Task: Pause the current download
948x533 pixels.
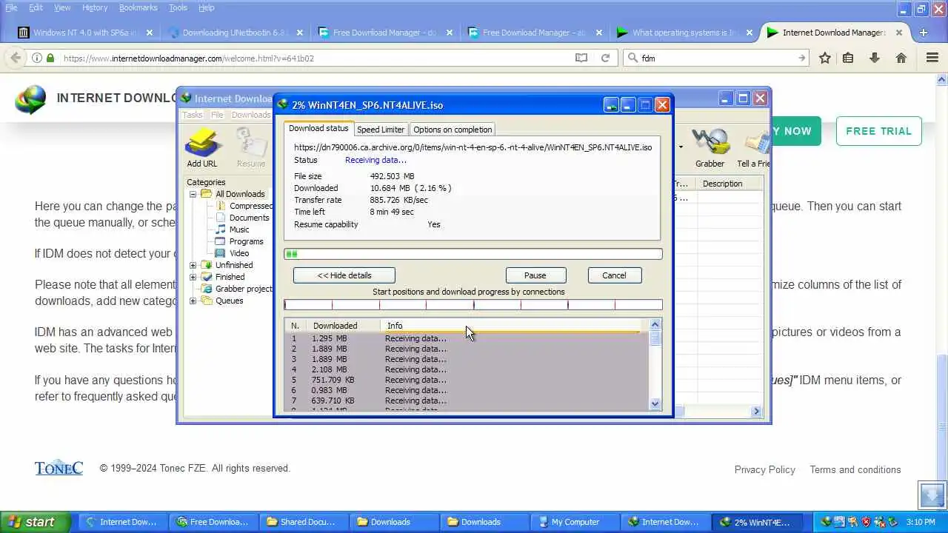Action: pos(535,275)
